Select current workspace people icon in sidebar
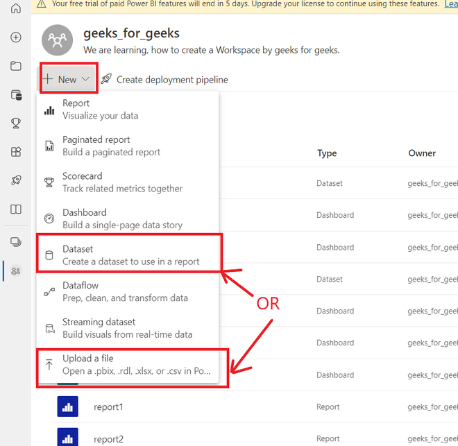The width and height of the screenshot is (458, 446). 16,271
